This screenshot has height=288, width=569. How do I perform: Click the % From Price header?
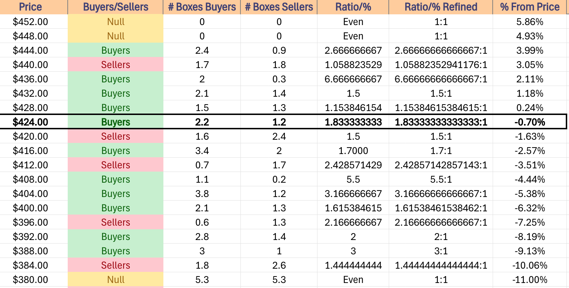click(x=530, y=7)
